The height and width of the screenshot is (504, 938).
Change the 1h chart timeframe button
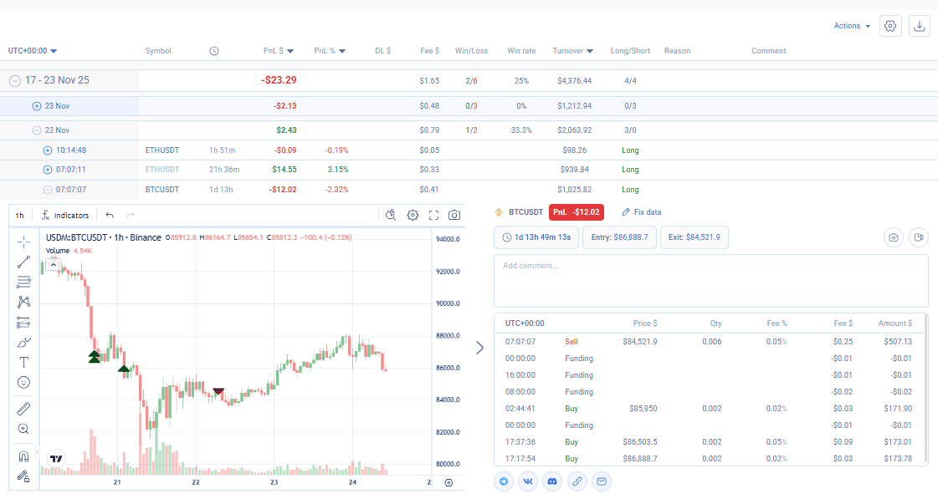coord(20,216)
